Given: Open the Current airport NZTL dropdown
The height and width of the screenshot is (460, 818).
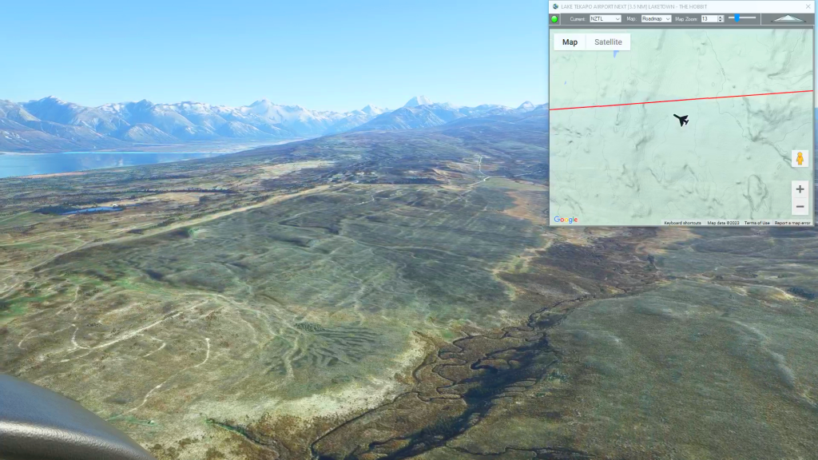Looking at the screenshot, I should click(605, 18).
